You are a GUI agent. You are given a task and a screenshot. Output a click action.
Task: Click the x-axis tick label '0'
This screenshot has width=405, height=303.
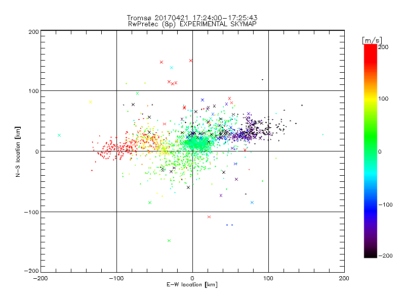pyautogui.click(x=192, y=278)
